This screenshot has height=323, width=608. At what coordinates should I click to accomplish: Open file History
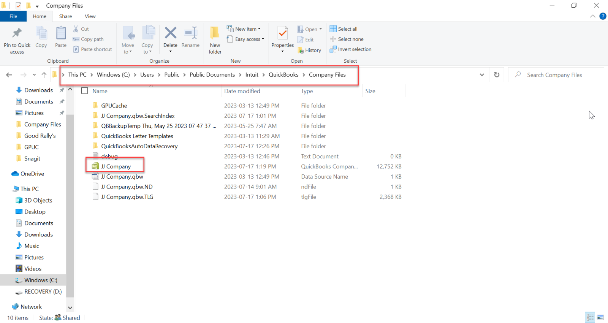(x=309, y=50)
